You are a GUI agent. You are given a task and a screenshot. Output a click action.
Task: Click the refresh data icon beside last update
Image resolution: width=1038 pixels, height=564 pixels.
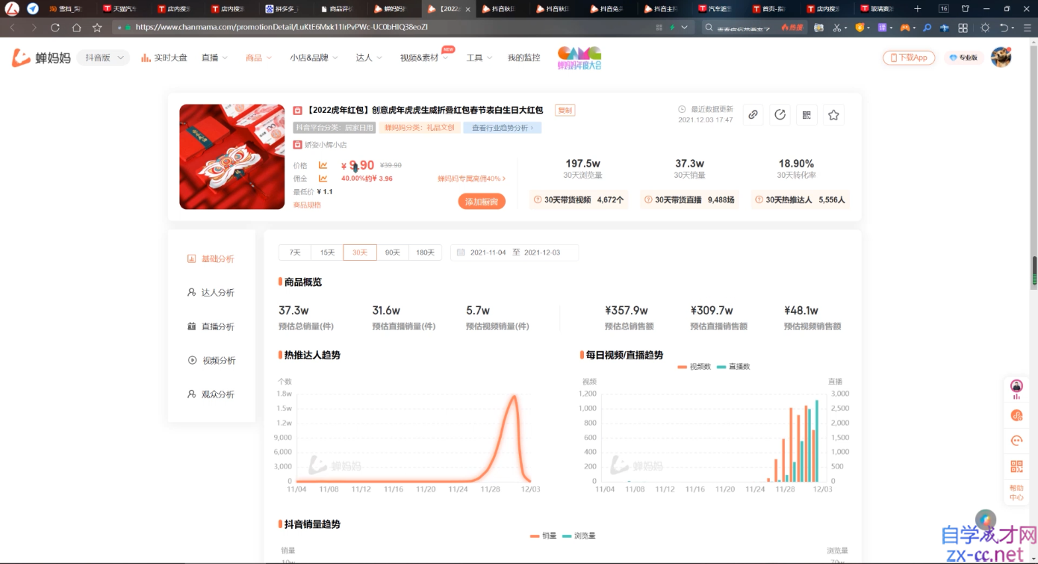[780, 114]
